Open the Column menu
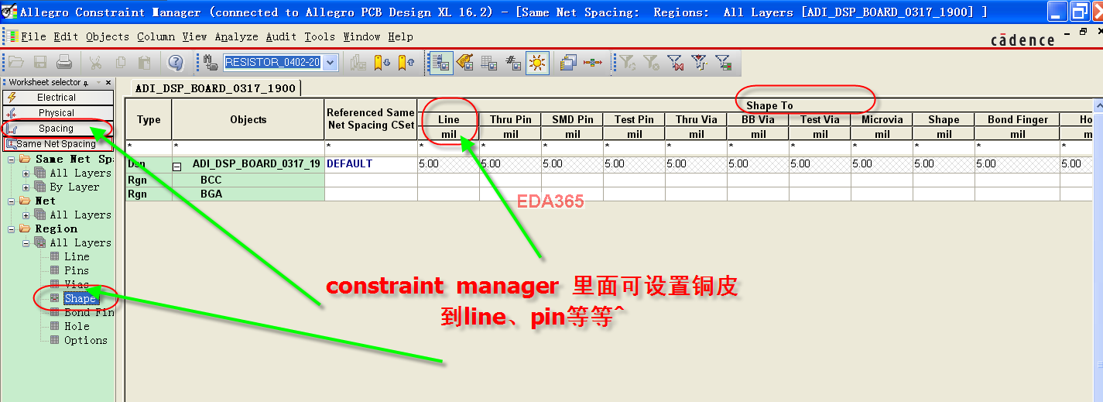The image size is (1103, 402). tap(156, 36)
